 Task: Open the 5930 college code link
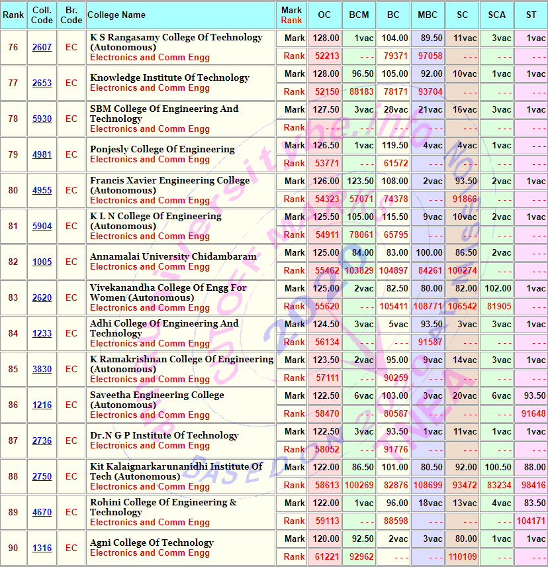tap(42, 119)
